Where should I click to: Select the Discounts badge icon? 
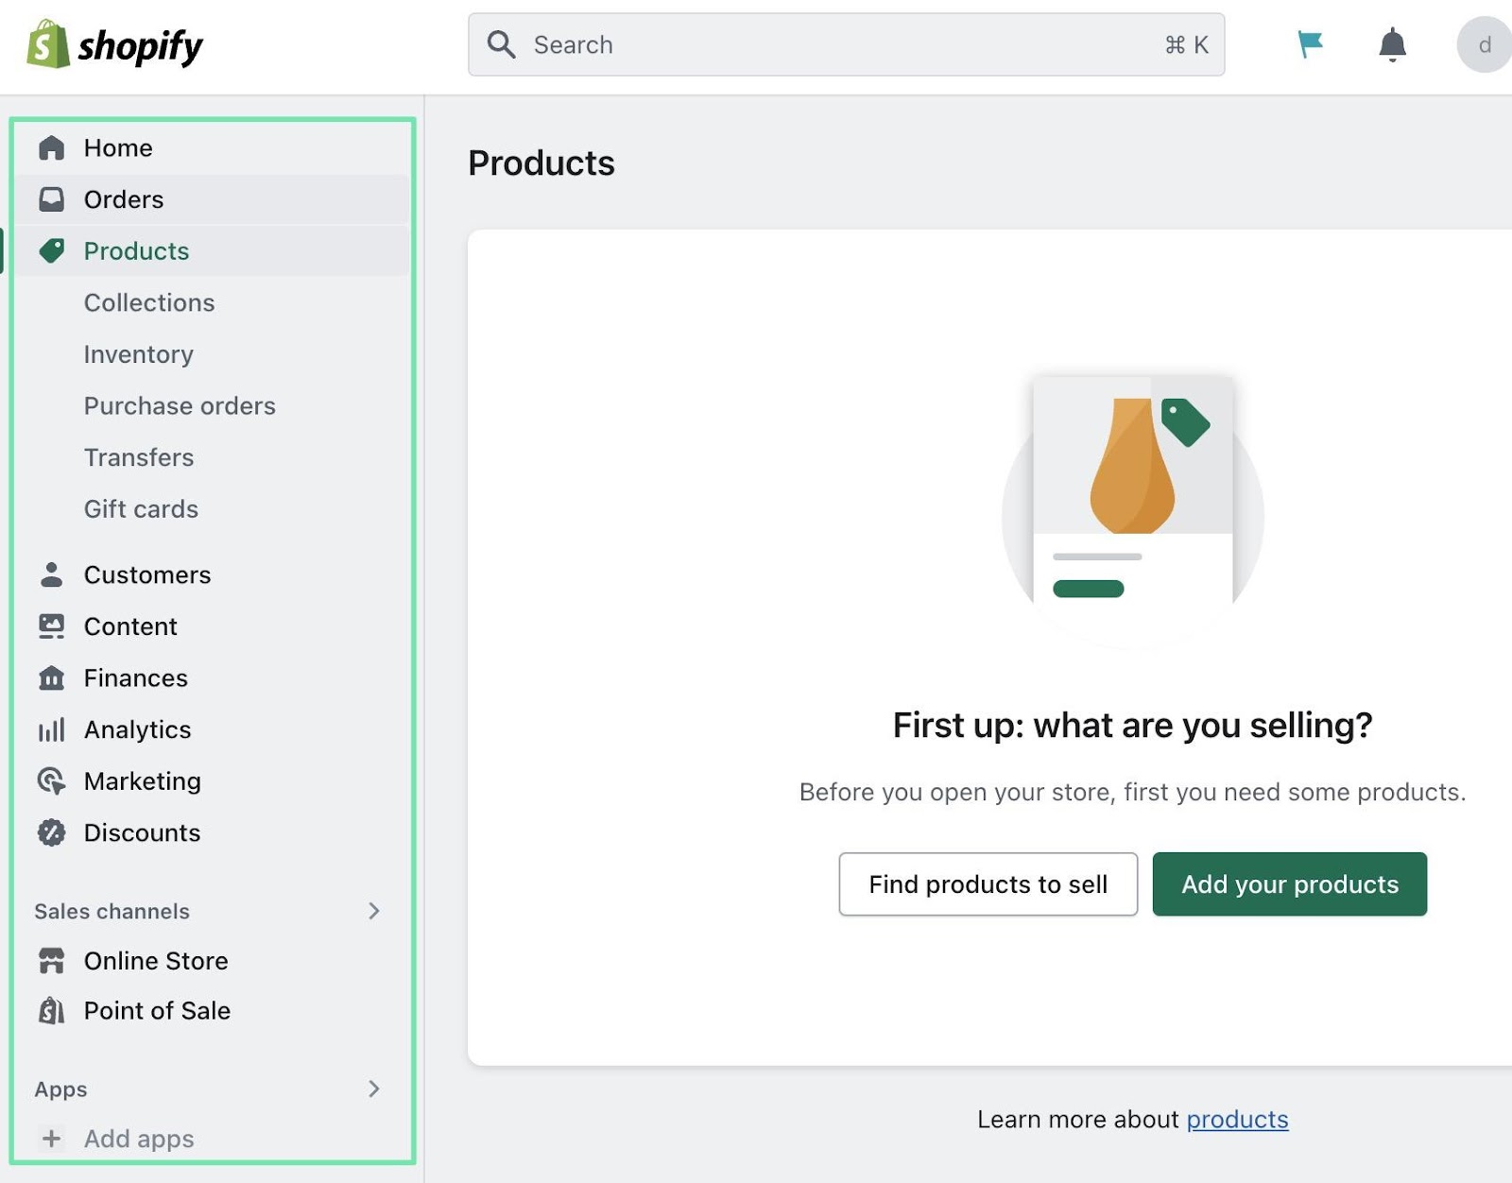click(x=51, y=832)
